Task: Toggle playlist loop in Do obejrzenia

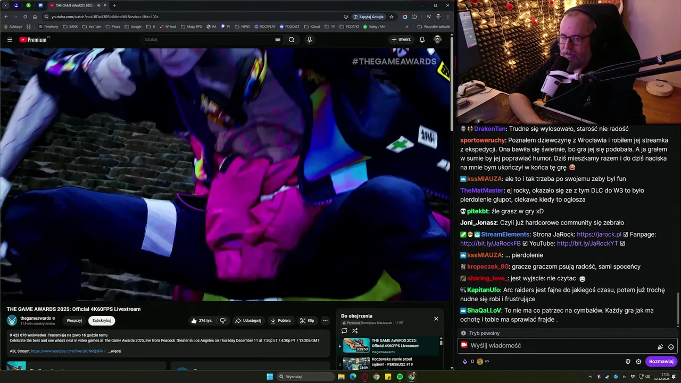Action: click(x=344, y=331)
